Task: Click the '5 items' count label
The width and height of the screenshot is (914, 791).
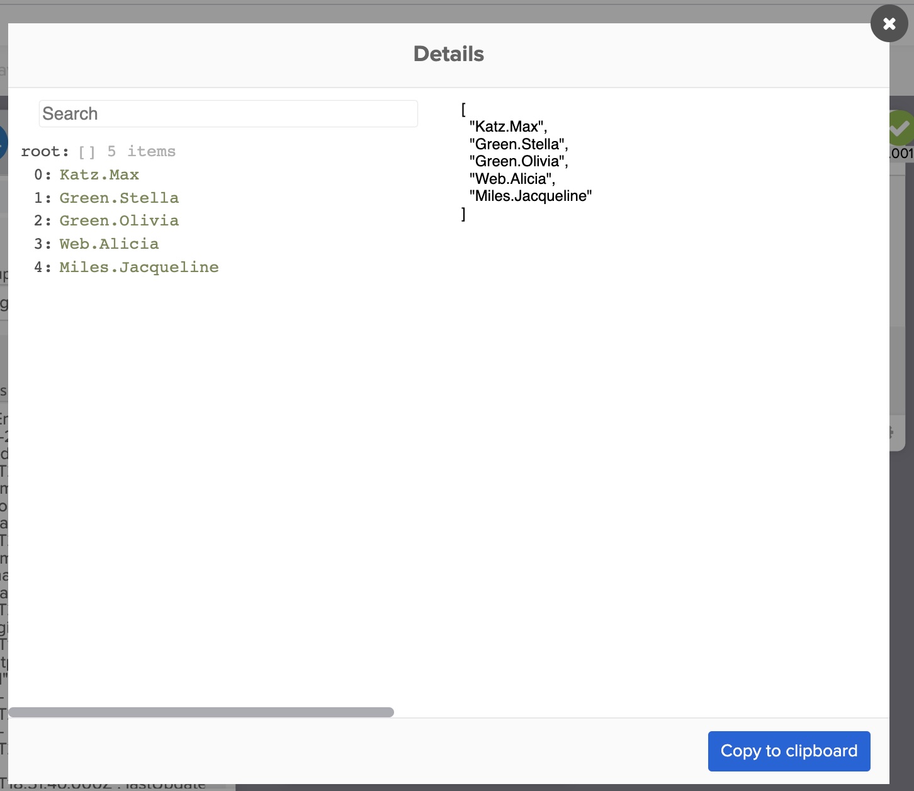Action: (x=141, y=152)
